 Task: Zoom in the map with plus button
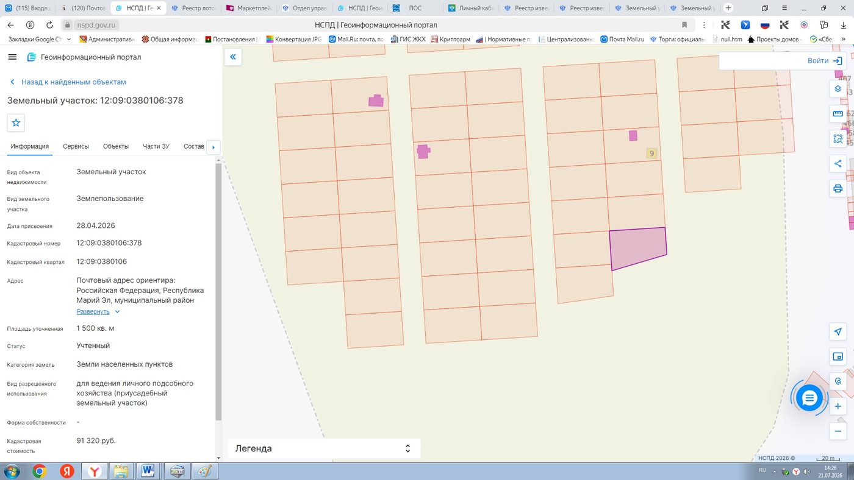click(838, 406)
